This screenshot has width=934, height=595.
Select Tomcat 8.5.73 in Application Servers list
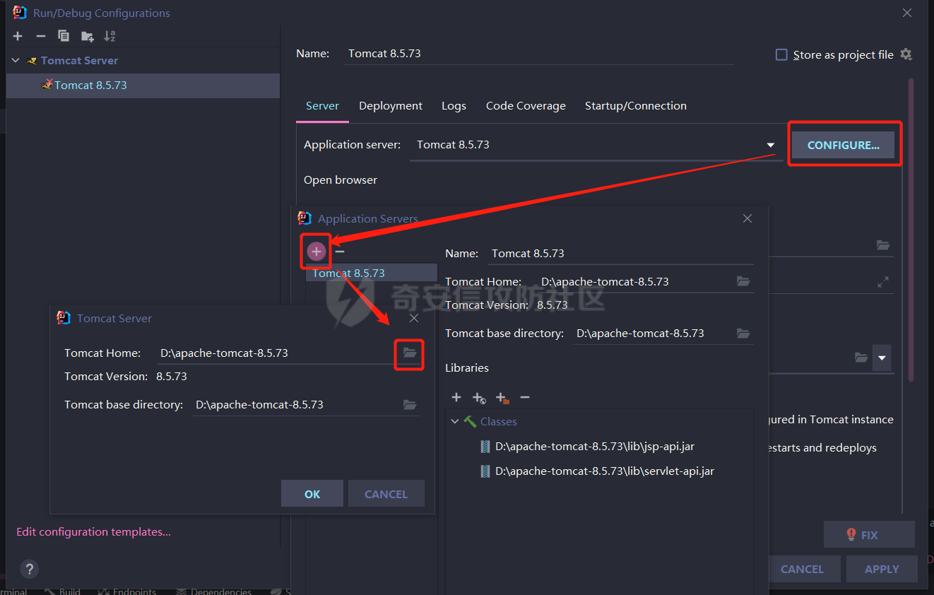372,273
